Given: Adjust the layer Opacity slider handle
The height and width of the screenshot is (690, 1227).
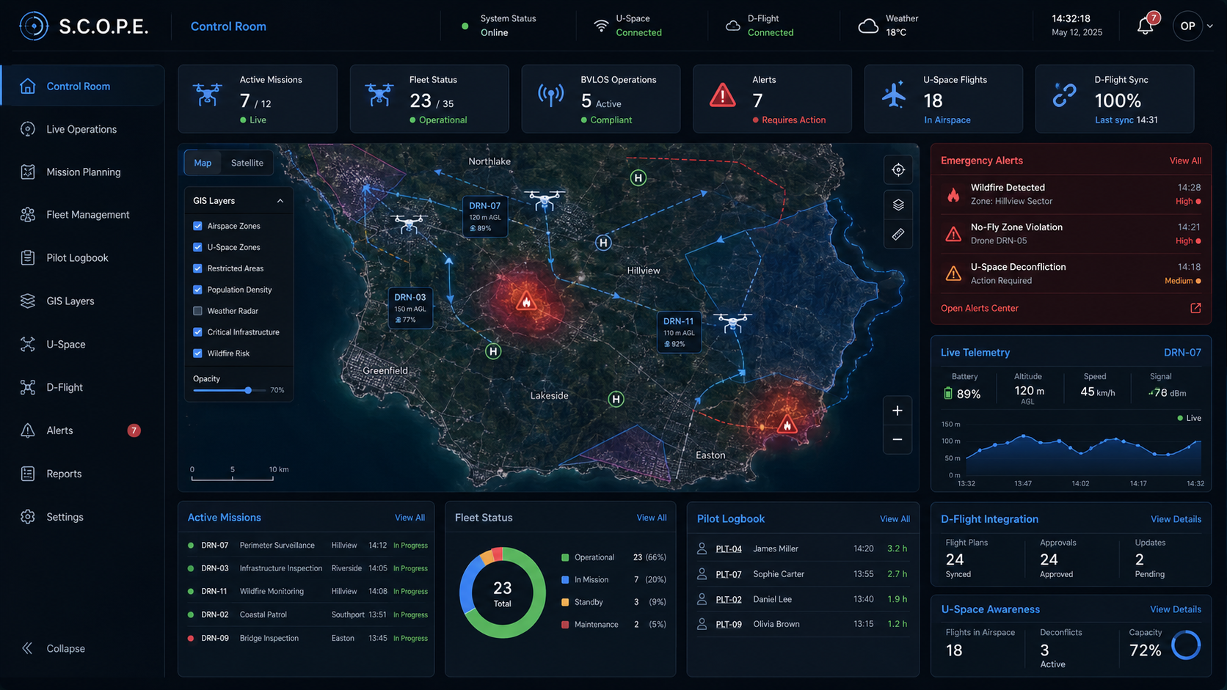Looking at the screenshot, I should [x=248, y=390].
